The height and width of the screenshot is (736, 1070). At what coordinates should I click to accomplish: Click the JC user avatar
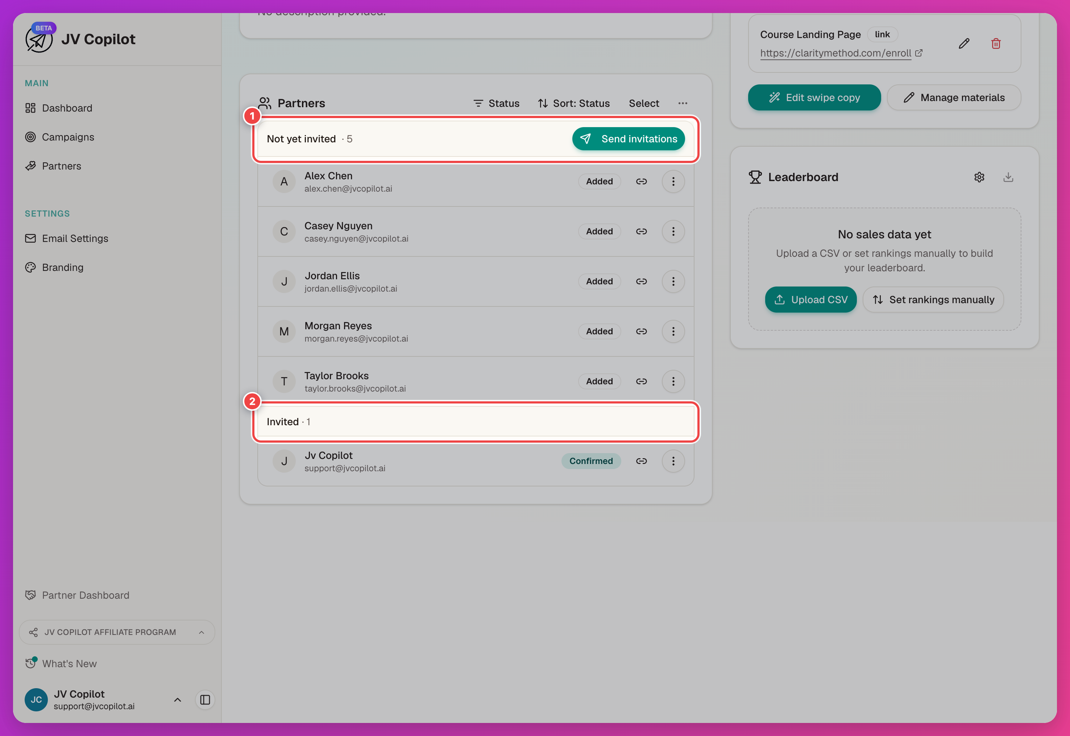click(x=36, y=699)
